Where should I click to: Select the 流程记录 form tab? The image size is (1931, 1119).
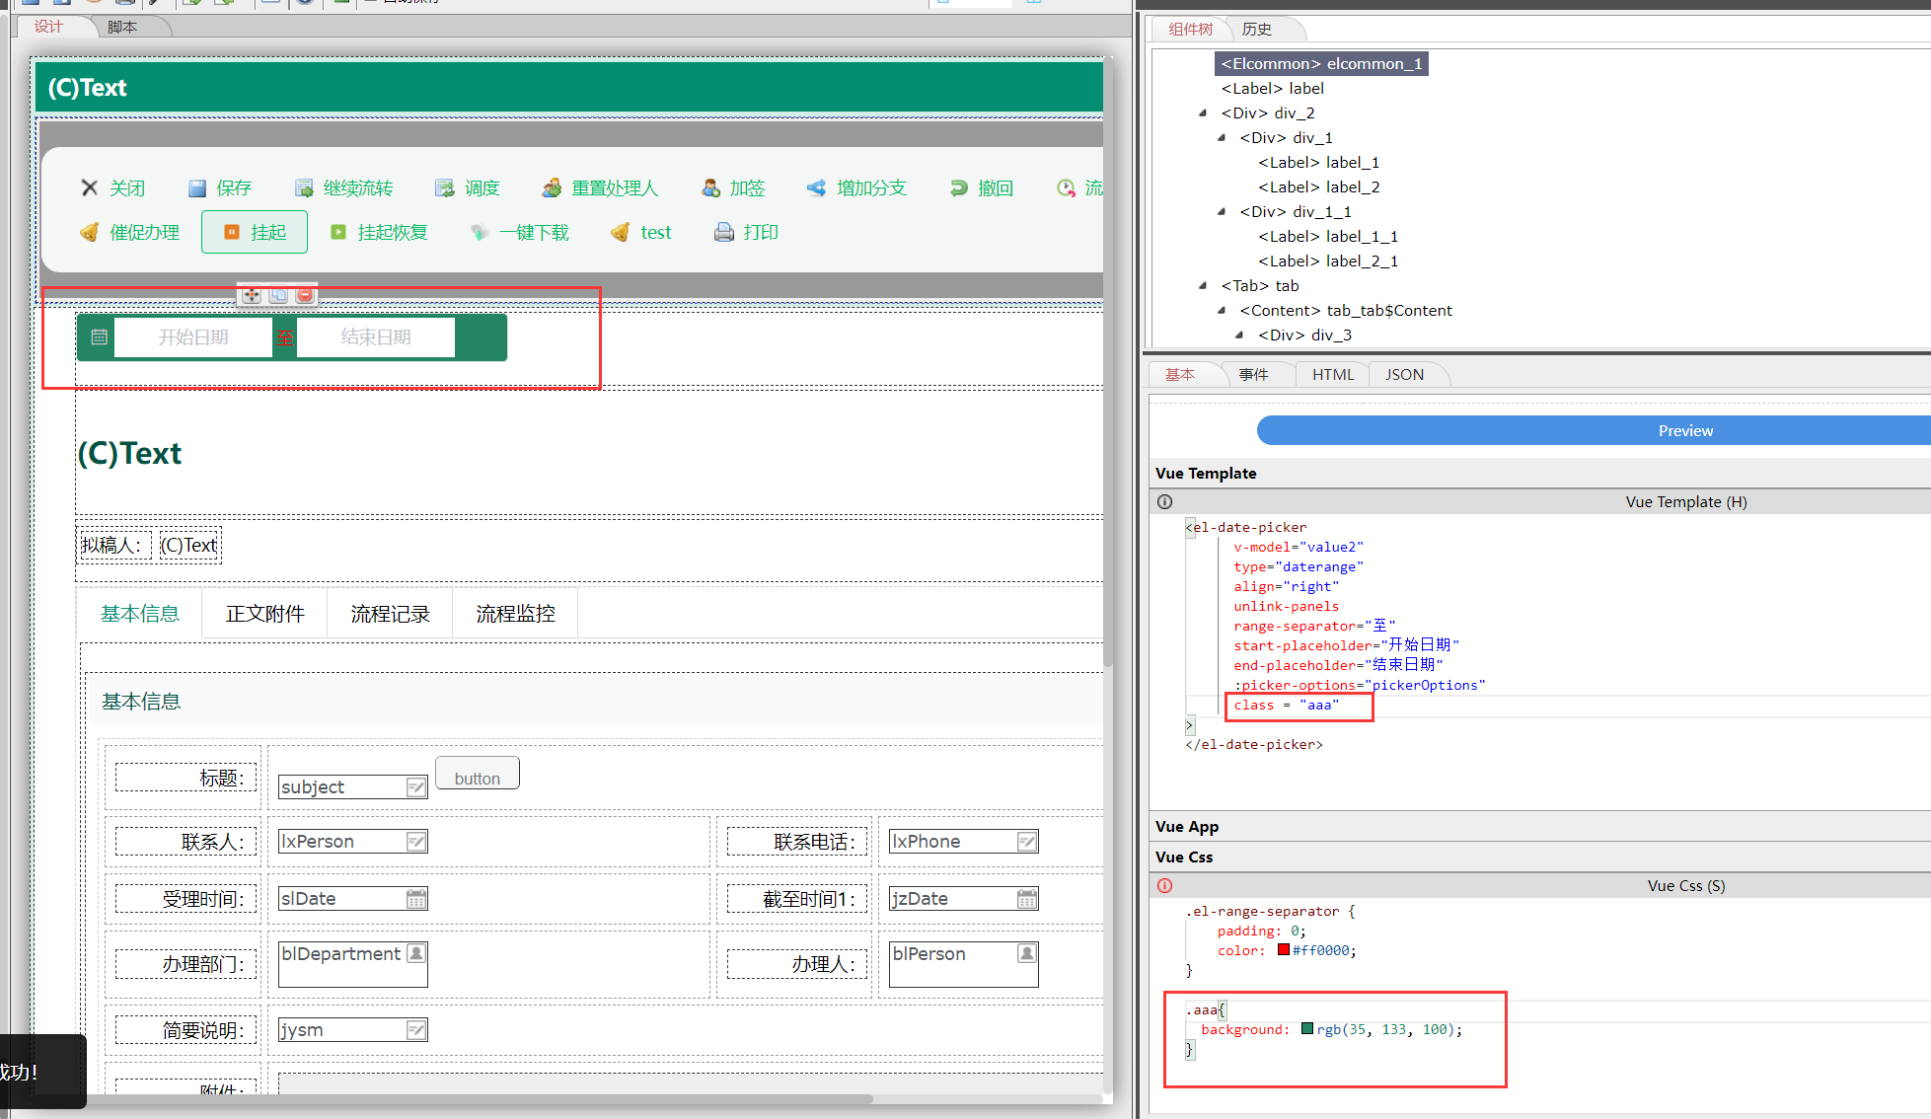click(x=390, y=614)
